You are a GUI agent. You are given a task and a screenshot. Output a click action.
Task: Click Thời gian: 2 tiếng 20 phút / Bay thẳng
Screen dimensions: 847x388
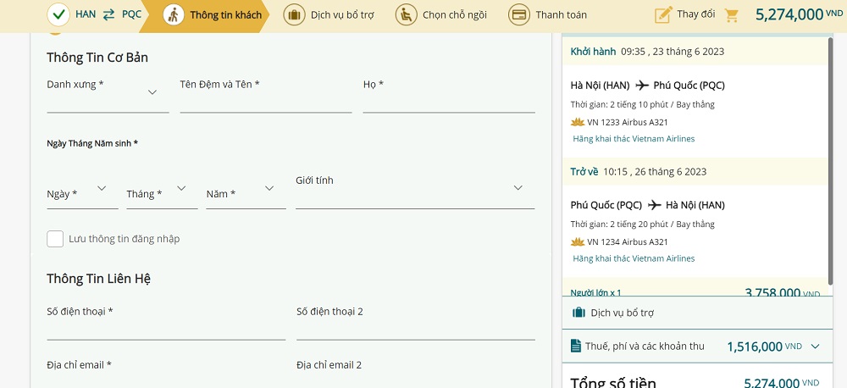pos(642,224)
